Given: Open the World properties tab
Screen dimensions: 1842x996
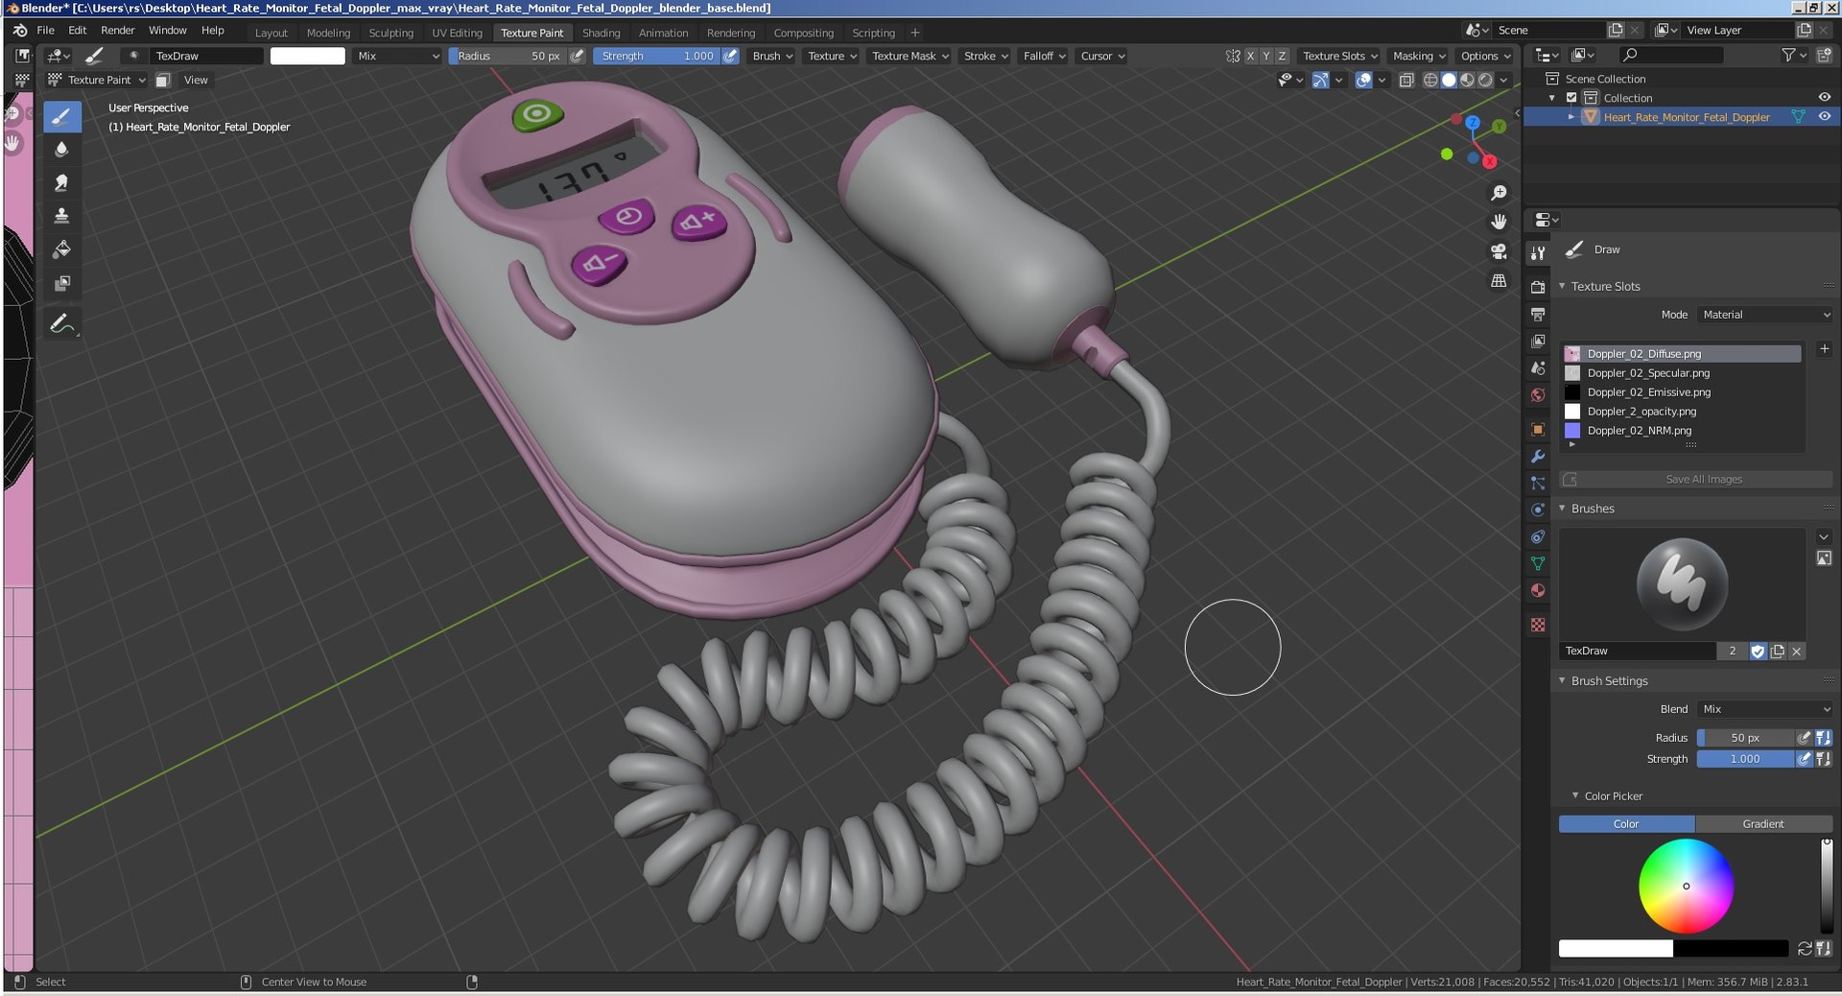Looking at the screenshot, I should [x=1538, y=395].
